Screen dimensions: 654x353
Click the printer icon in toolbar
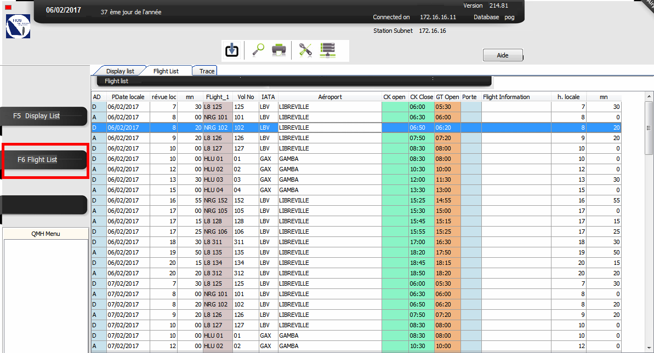pos(279,50)
